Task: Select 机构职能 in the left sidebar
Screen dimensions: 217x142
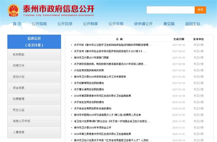Action: click(34, 54)
